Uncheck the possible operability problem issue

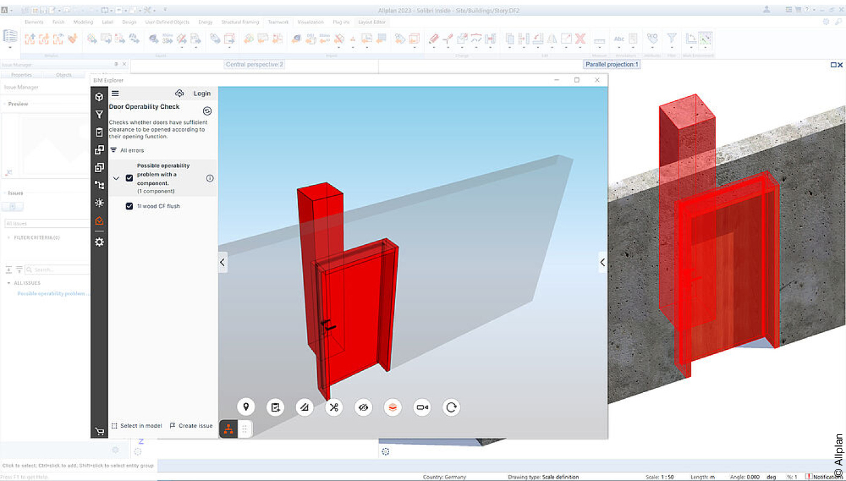coord(129,178)
